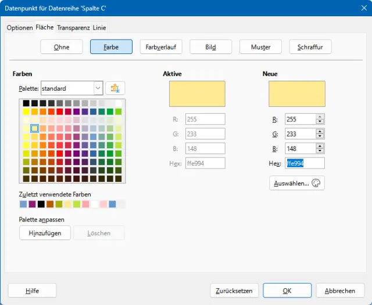The height and width of the screenshot is (305, 372).
Task: Click the Hex input field under Neue
Action: pos(305,163)
